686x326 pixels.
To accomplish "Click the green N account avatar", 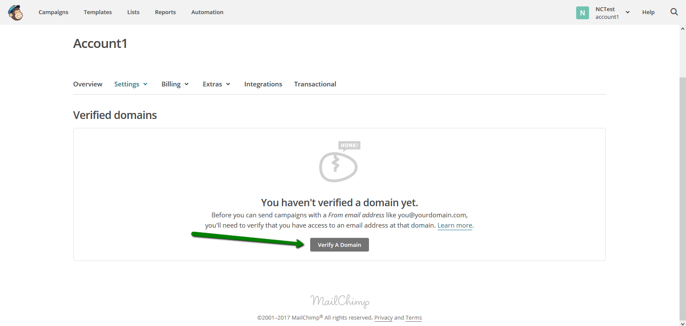I will 582,13.
